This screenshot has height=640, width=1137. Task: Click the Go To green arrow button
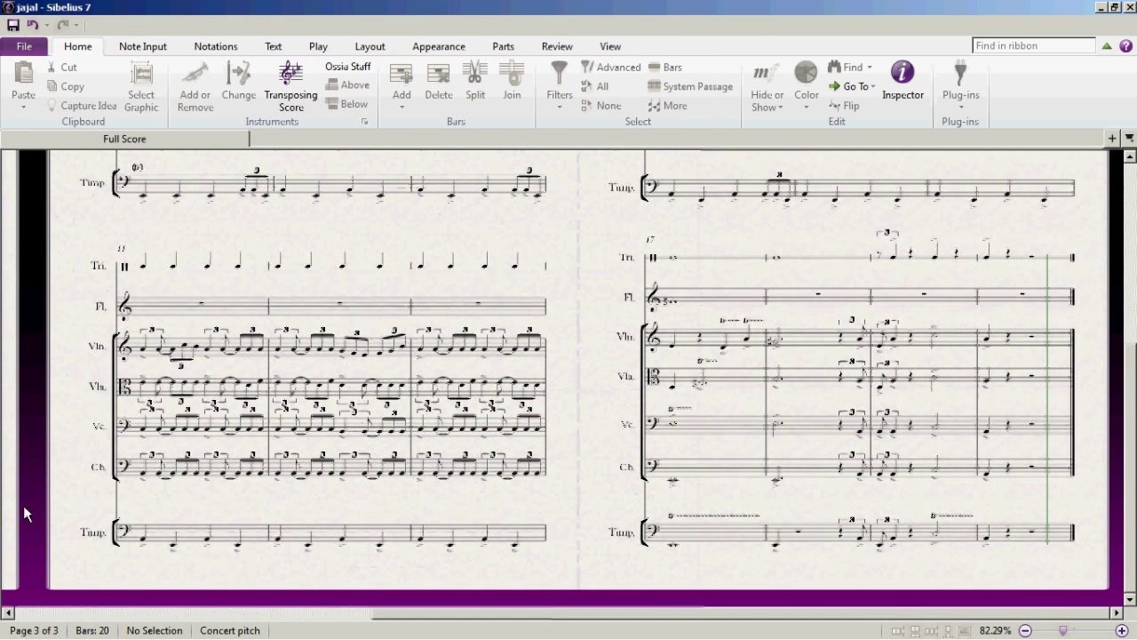[848, 86]
